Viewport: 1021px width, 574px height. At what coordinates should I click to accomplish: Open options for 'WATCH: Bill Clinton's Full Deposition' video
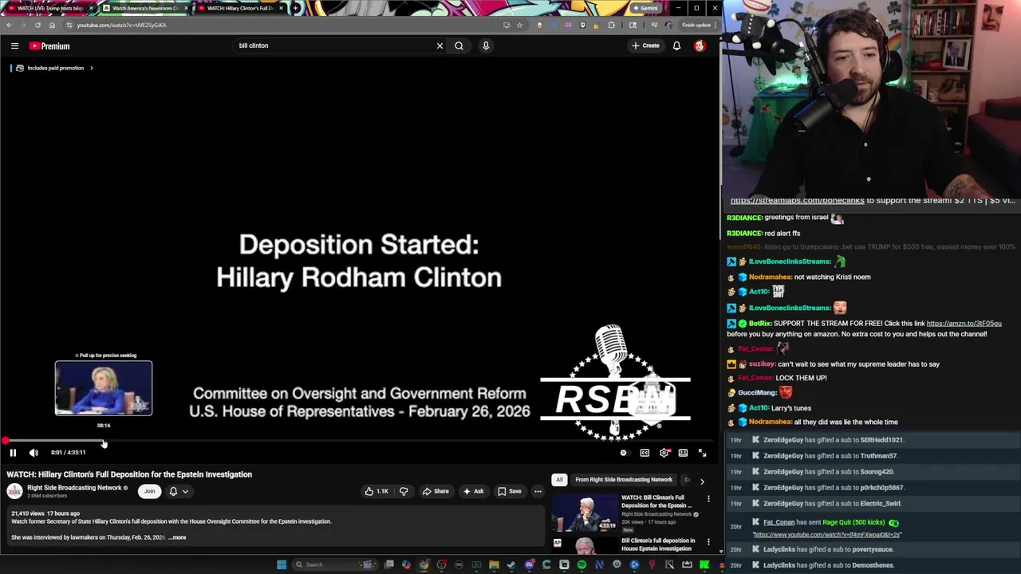point(708,500)
